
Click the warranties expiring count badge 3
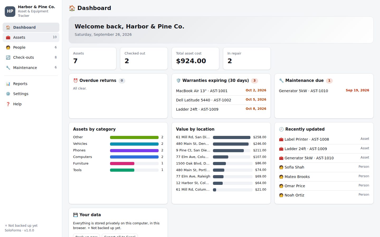[x=254, y=81]
